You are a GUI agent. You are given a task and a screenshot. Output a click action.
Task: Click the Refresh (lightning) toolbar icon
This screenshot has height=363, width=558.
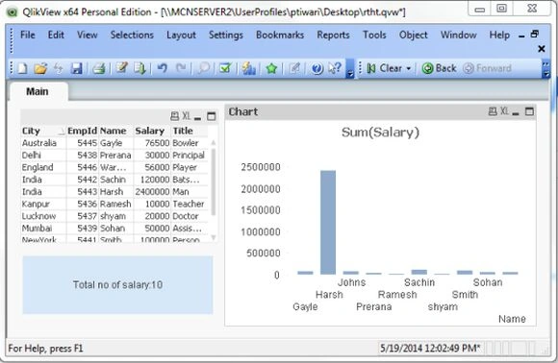pyautogui.click(x=59, y=68)
